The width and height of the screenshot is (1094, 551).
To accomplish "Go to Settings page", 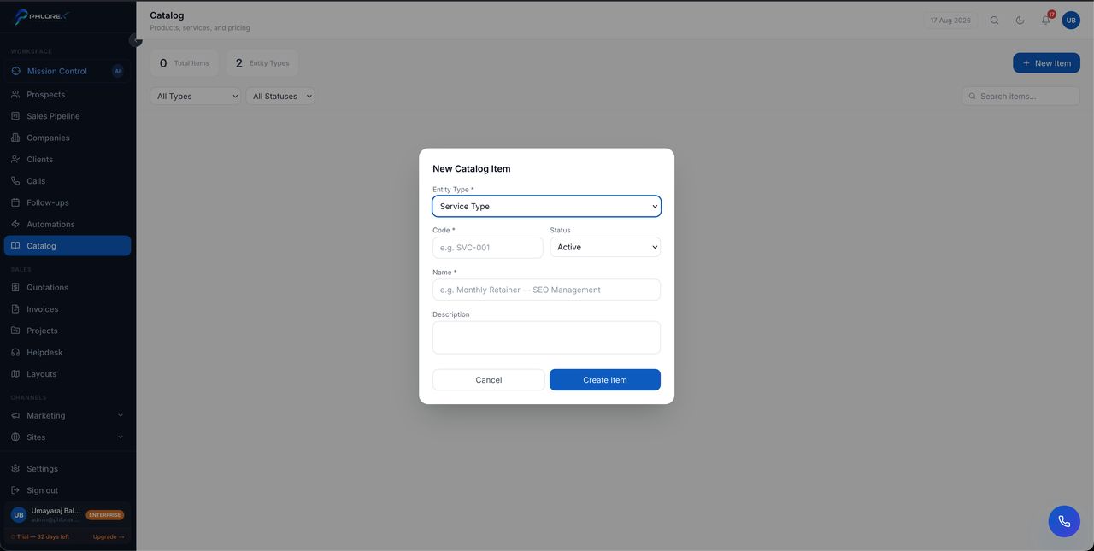I will click(x=67, y=468).
